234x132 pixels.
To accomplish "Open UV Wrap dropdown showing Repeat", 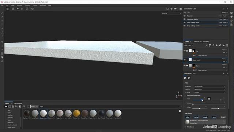I will pyautogui.click(x=210, y=92).
